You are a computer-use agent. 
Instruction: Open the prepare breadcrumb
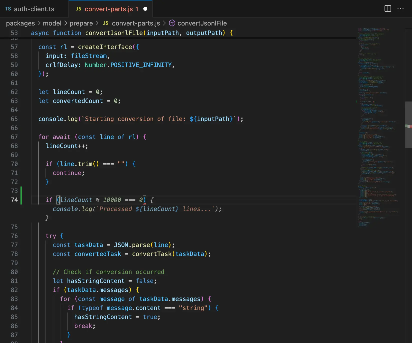click(x=81, y=23)
